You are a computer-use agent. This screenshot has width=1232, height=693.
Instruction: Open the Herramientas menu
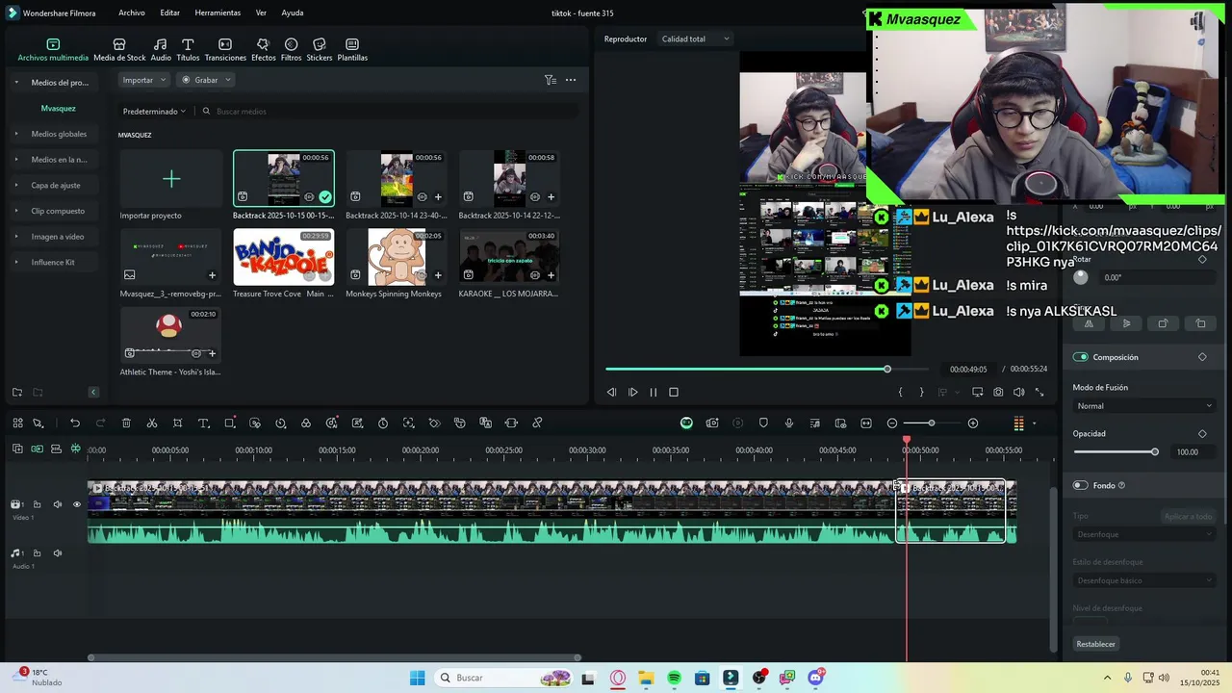218,13
